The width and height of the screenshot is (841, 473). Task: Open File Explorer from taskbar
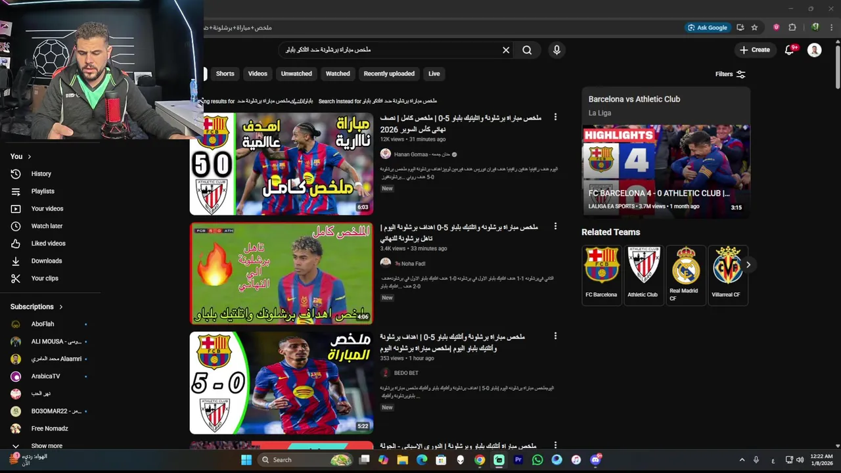coord(403,460)
